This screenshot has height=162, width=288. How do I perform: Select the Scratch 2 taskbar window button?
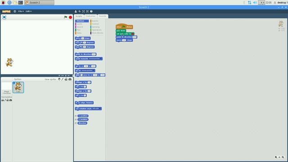click(39, 2)
